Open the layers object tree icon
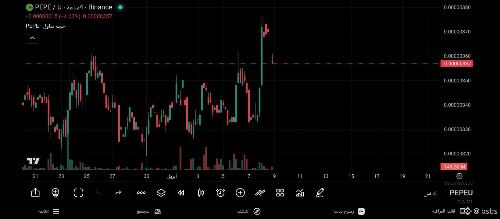Screen dimensions: 500x219 161,193
